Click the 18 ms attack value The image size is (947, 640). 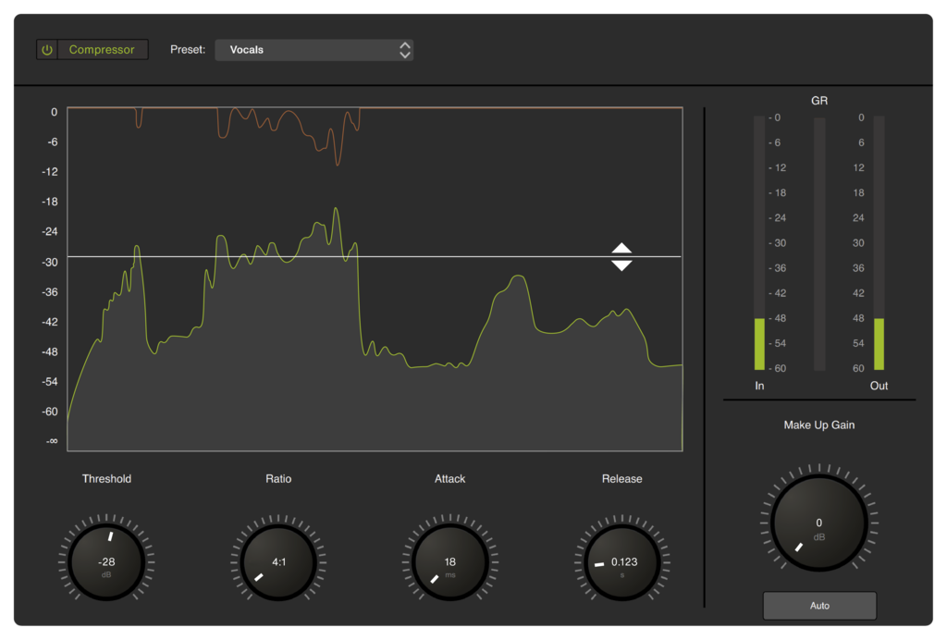click(450, 562)
